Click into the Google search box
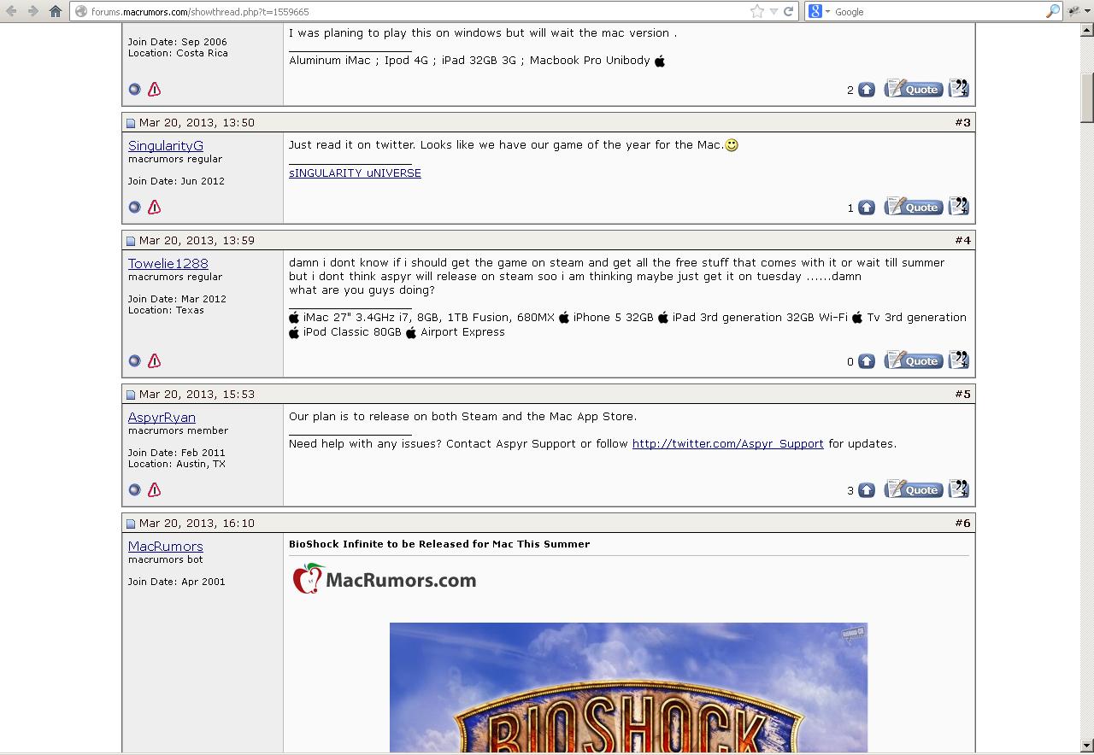This screenshot has height=755, width=1094. (938, 11)
